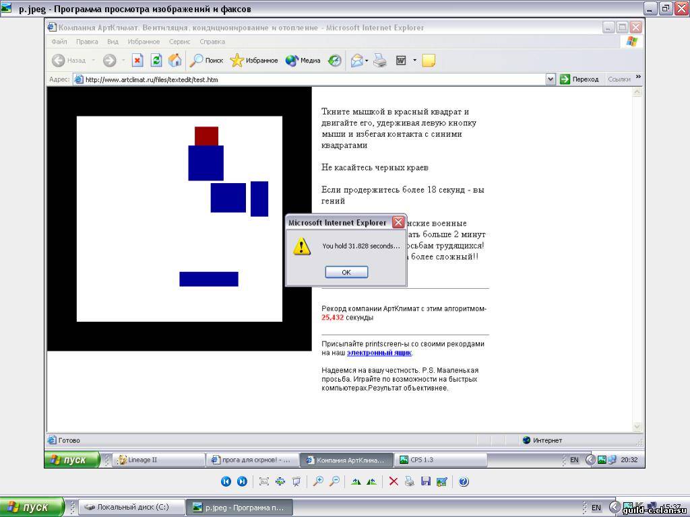The width and height of the screenshot is (690, 517).
Task: Click the IE Refresh page icon
Action: tap(156, 60)
